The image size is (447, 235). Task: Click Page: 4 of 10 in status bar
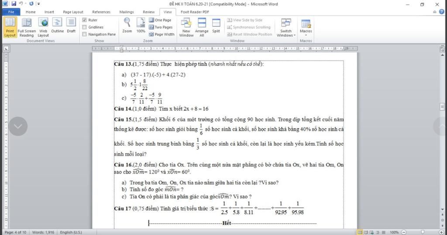15,232
